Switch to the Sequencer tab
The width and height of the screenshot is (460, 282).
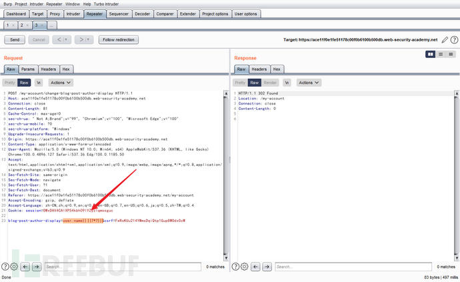119,14
